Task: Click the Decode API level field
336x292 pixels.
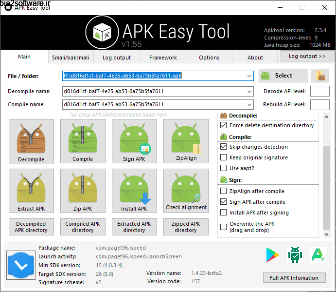Action: (320, 91)
